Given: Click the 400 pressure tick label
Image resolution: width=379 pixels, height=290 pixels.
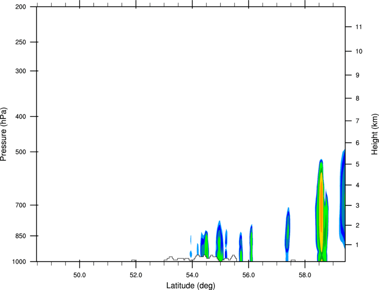Looking at the screenshot, I should (21, 116).
